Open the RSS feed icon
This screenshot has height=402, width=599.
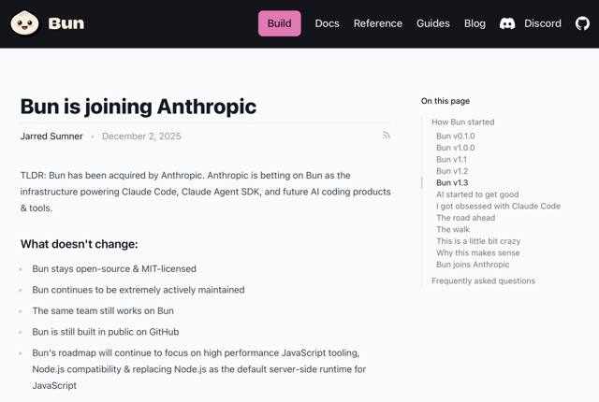click(x=386, y=136)
